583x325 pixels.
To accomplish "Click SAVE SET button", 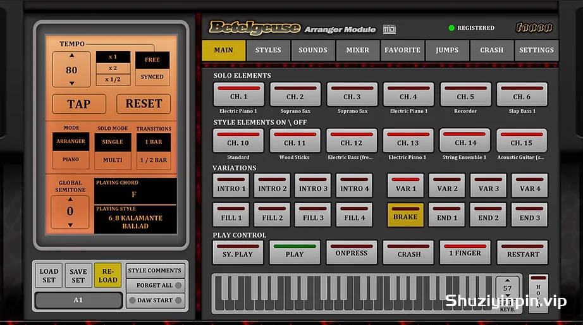I will tap(78, 276).
